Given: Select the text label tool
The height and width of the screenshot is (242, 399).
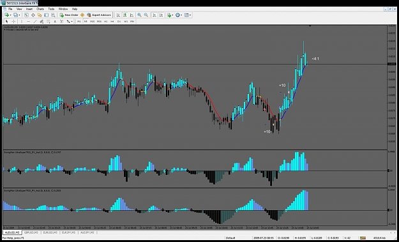Looking at the screenshot, I should click(x=61, y=21).
